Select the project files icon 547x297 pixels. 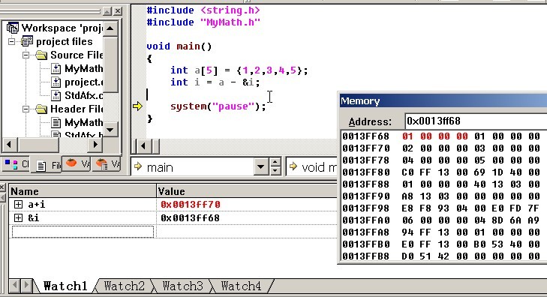coord(27,41)
